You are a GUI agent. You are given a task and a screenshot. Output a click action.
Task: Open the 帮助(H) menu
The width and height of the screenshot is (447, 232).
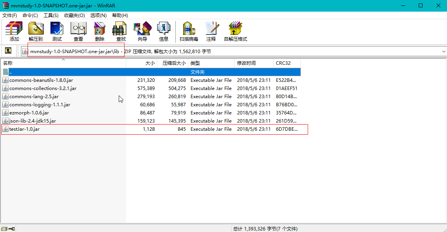[x=120, y=16]
